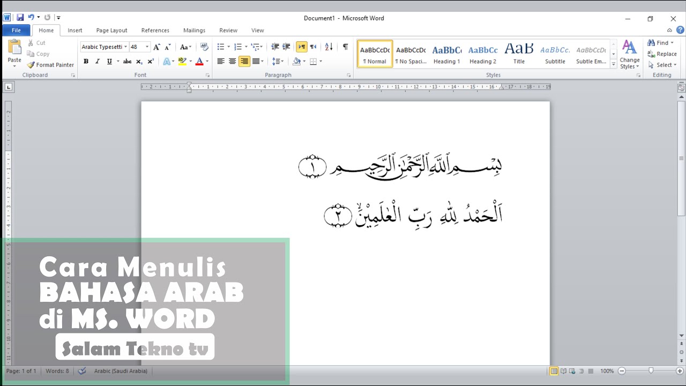Apply the Heading 1 style
Viewport: 686px width, 386px height.
tap(447, 54)
